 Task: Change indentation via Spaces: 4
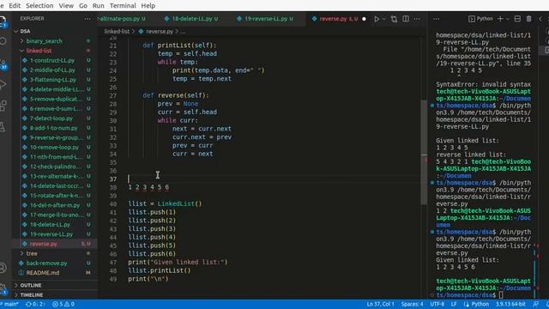[412, 304]
